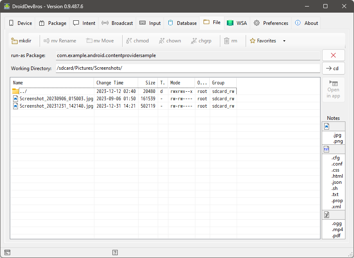Go to the WSA tab

237,23
